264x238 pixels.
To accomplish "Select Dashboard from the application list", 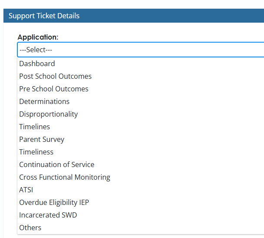I will 37,64.
